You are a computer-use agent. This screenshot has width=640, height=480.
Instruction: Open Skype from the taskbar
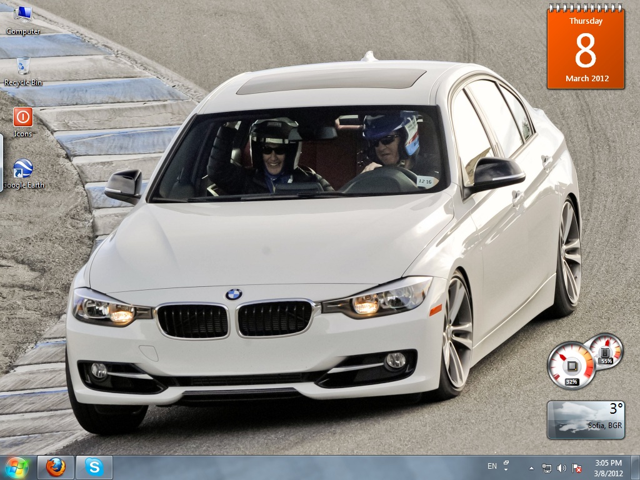[x=94, y=467]
